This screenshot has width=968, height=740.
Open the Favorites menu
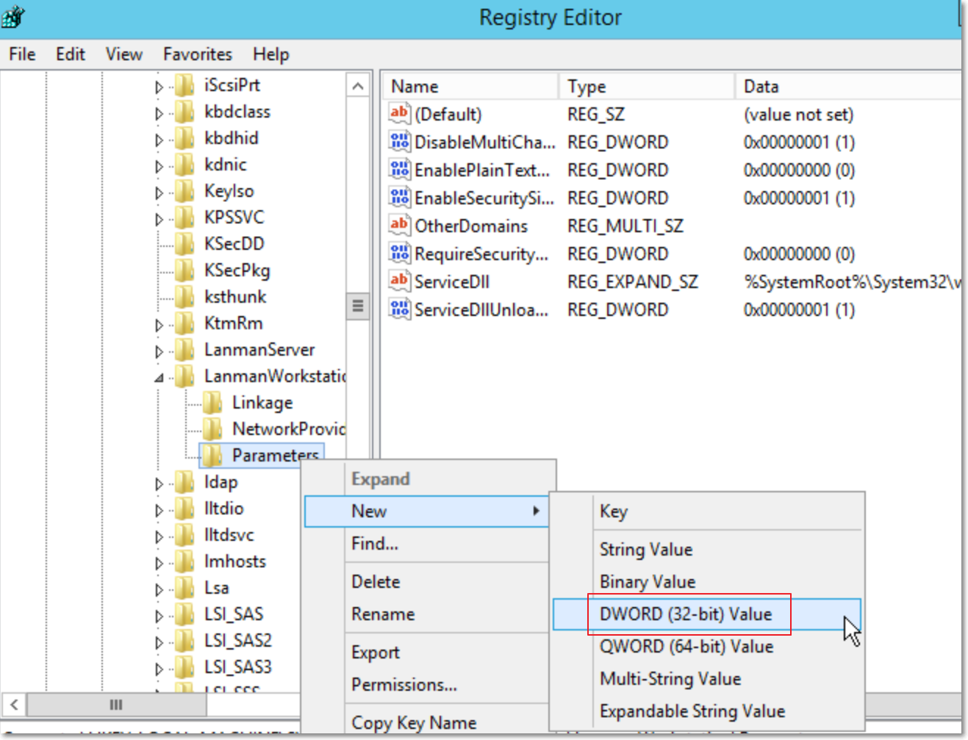coord(197,54)
